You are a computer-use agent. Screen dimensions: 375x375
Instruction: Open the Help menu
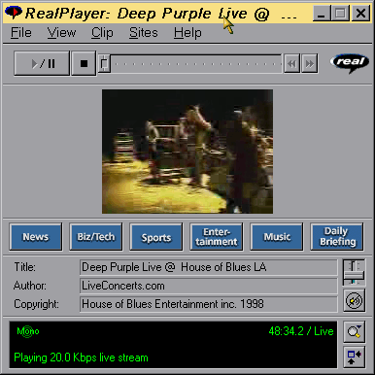(x=187, y=33)
